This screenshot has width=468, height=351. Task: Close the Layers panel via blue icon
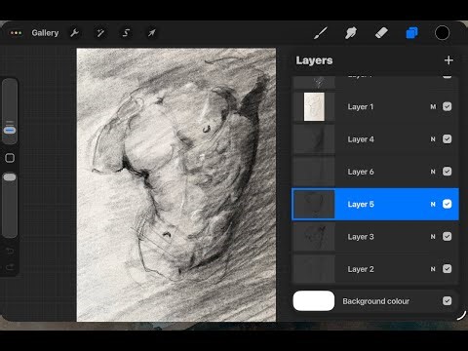[x=411, y=33]
